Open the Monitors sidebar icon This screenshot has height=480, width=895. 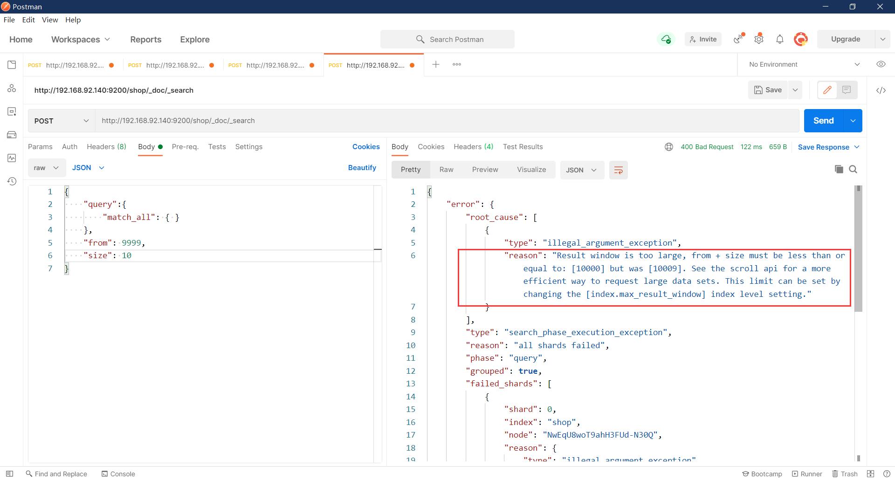tap(12, 158)
